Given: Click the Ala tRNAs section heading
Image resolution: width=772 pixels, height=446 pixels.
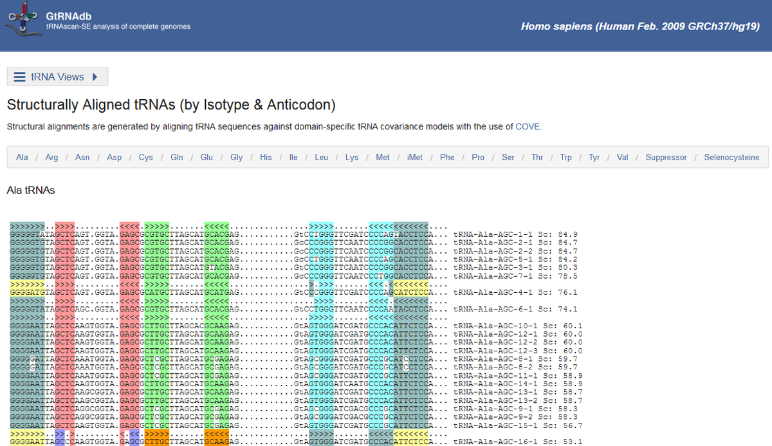Looking at the screenshot, I should (31, 190).
